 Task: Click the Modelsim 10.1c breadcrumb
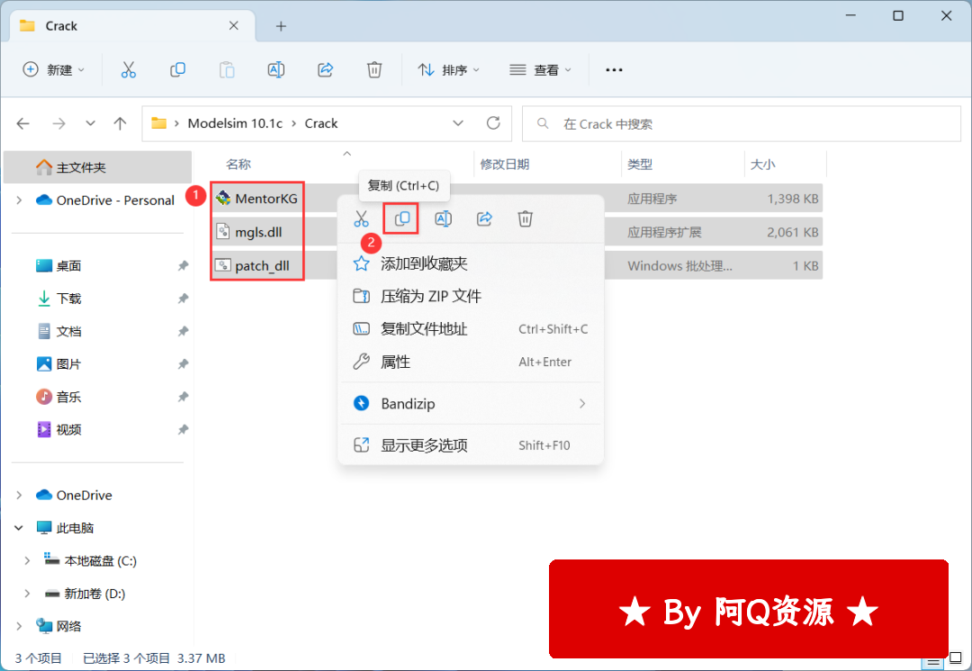click(235, 123)
